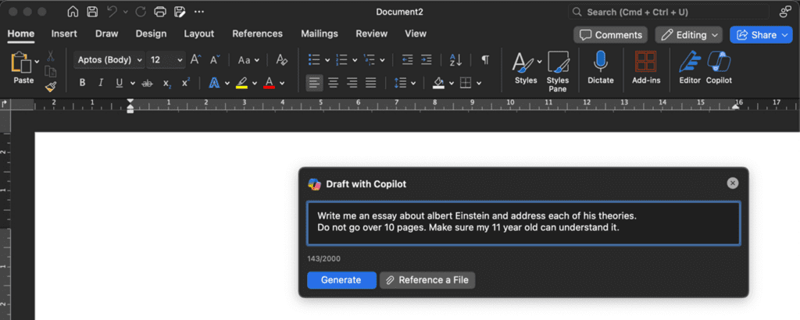This screenshot has height=320, width=800.
Task: Open the font size 12 dropdown
Action: (x=166, y=60)
